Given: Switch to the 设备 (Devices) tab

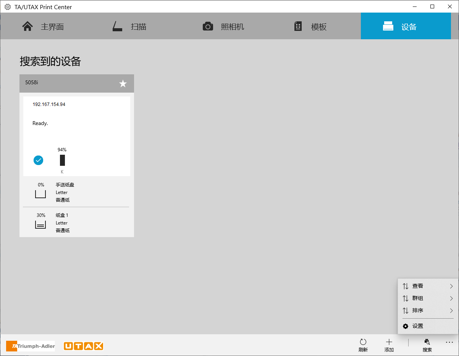Looking at the screenshot, I should pos(406,26).
